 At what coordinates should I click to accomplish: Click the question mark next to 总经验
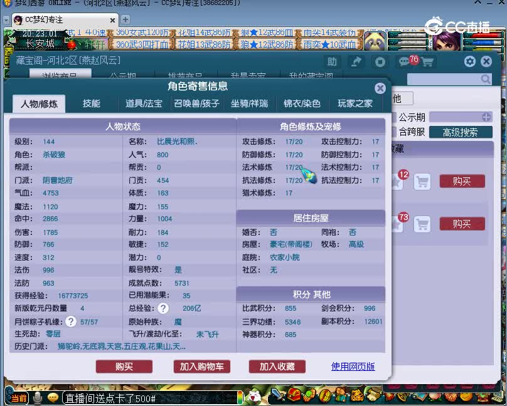163,308
